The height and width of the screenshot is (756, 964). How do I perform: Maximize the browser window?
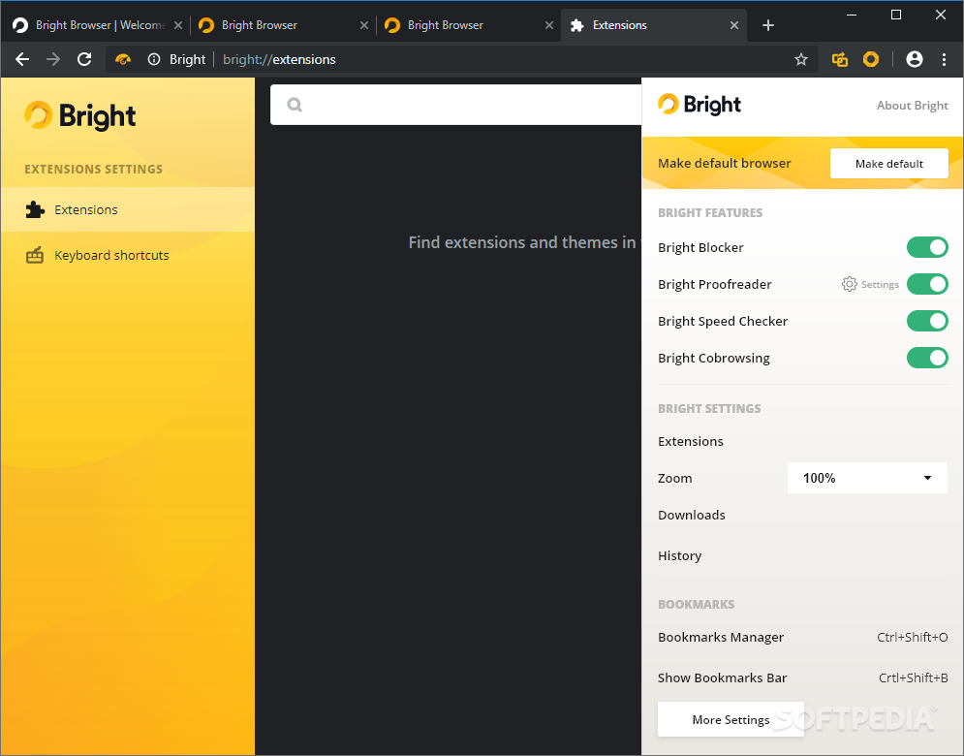coord(896,15)
